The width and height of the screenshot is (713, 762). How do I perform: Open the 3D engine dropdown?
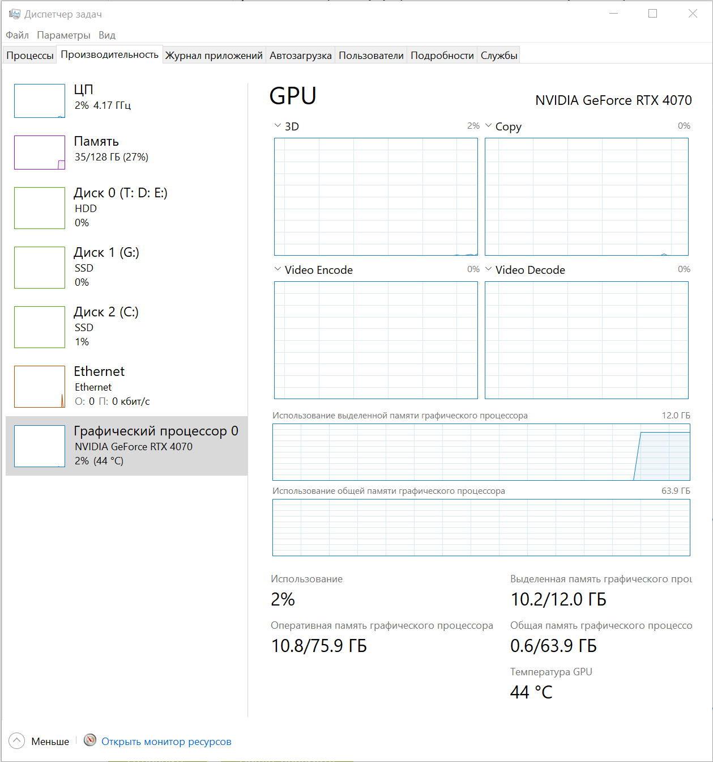277,126
